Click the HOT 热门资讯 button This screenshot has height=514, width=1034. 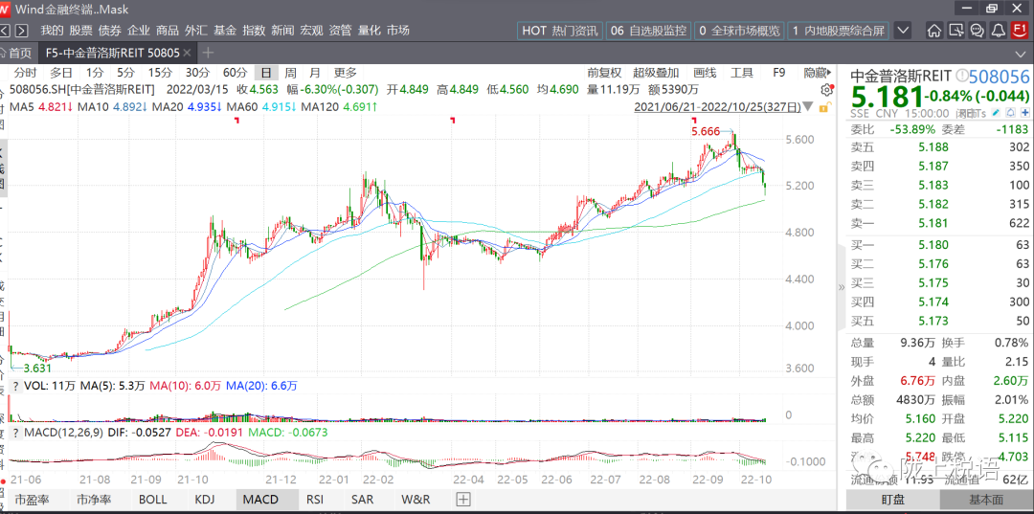pos(560,31)
